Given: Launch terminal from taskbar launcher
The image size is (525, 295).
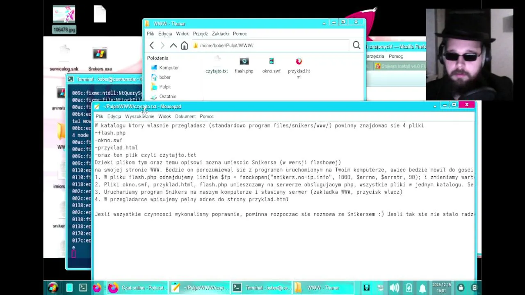Looking at the screenshot, I should click(83, 288).
